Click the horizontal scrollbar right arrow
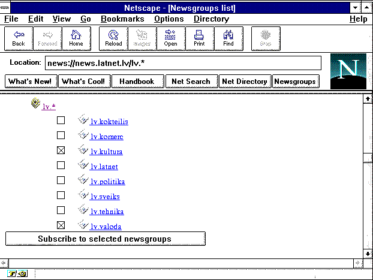The width and height of the screenshot is (373, 280). pos(358,263)
